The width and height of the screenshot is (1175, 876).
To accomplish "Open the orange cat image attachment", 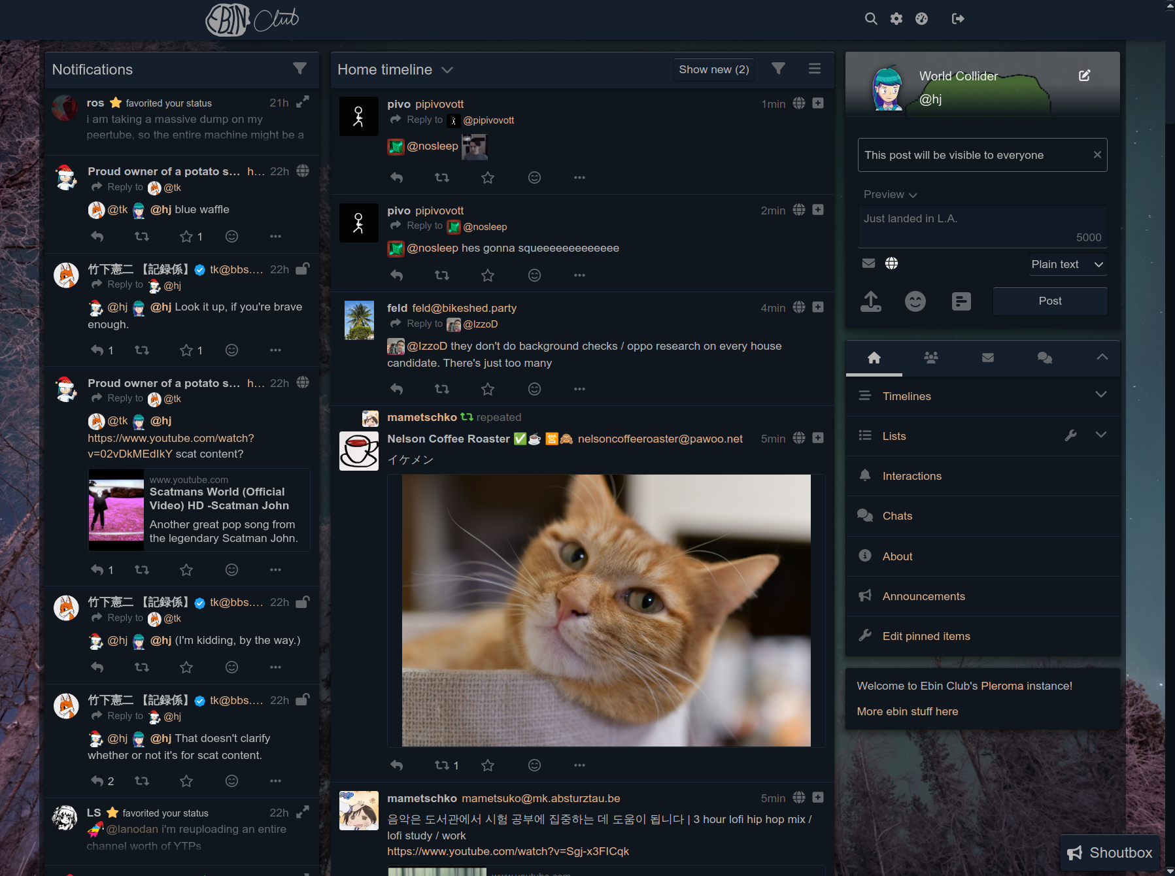I will (605, 611).
